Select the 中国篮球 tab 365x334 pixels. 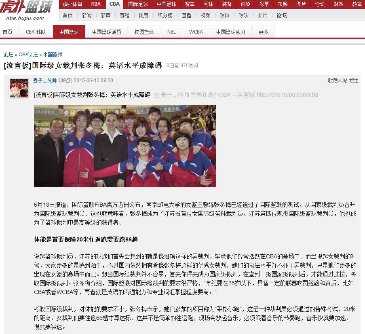click(69, 32)
